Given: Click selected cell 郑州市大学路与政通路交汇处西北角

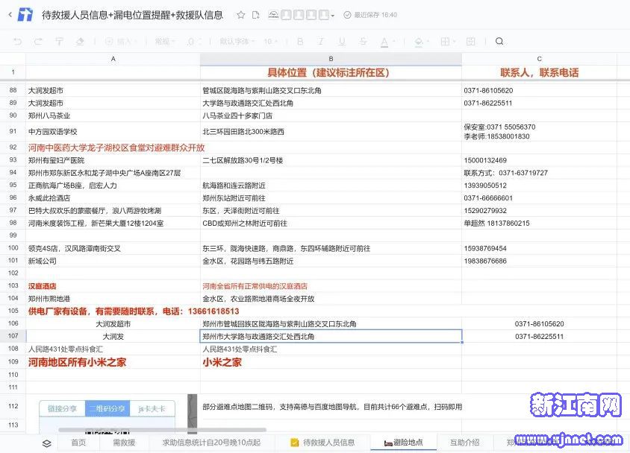Looking at the screenshot, I should [x=331, y=336].
